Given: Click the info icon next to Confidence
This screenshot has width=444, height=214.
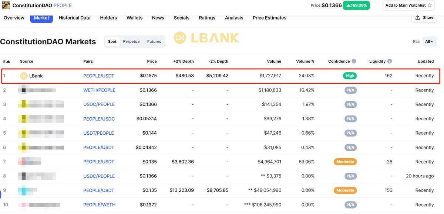Looking at the screenshot, I should pyautogui.click(x=354, y=62).
